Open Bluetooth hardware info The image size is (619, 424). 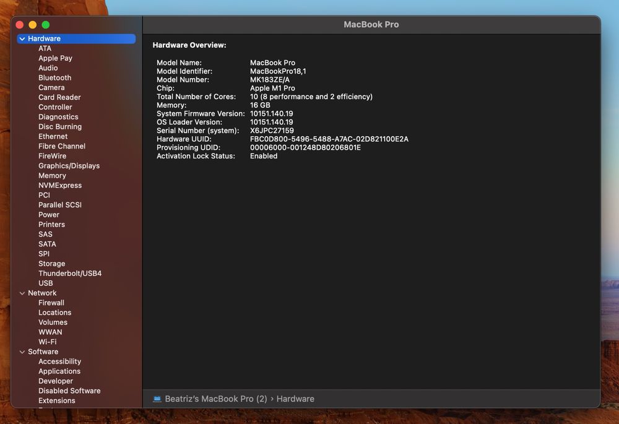coord(55,78)
